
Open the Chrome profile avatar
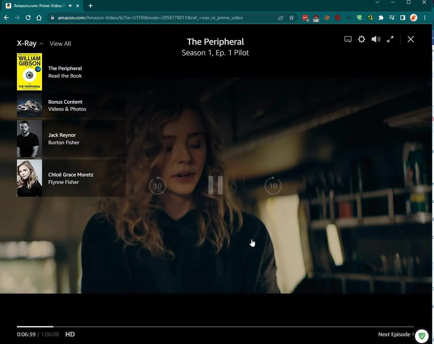414,18
